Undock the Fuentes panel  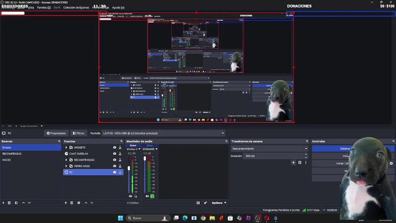point(121,141)
